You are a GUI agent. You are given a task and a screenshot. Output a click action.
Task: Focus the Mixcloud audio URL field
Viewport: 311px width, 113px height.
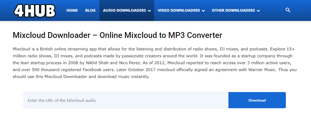pos(126,100)
